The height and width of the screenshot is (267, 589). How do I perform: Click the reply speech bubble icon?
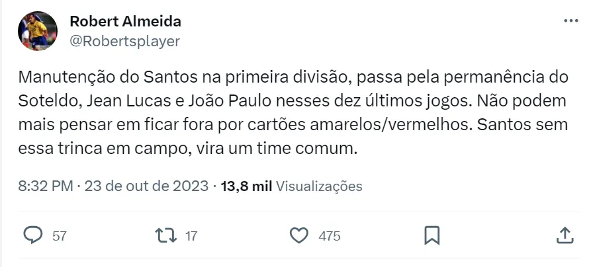(x=32, y=235)
